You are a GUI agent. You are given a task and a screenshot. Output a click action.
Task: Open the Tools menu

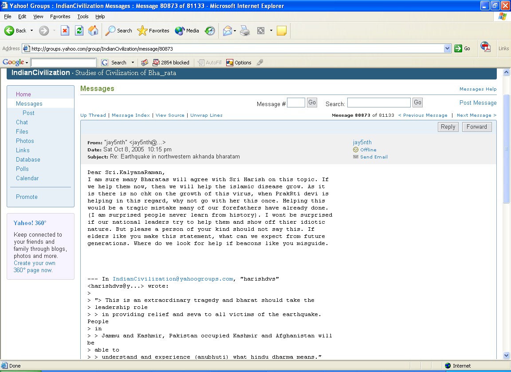83,16
